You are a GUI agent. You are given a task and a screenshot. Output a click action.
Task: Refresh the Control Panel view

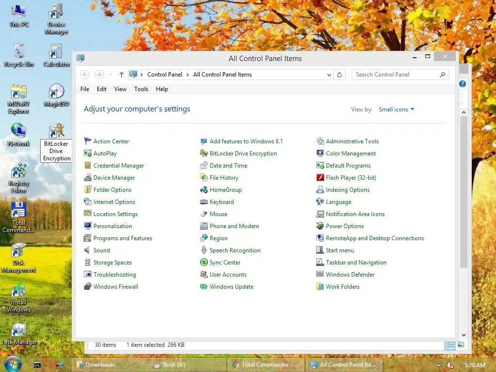click(340, 75)
